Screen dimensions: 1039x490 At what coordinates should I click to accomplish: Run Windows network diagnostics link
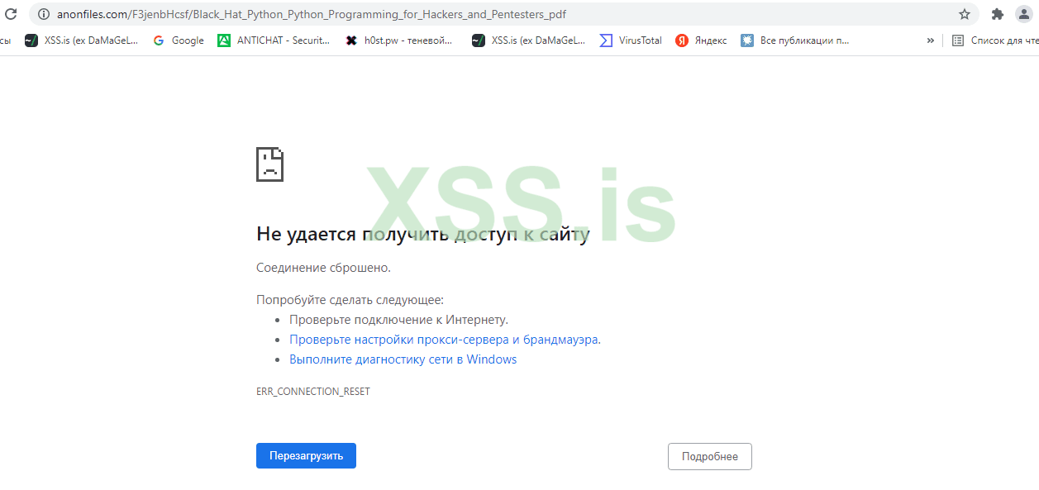[x=403, y=359]
